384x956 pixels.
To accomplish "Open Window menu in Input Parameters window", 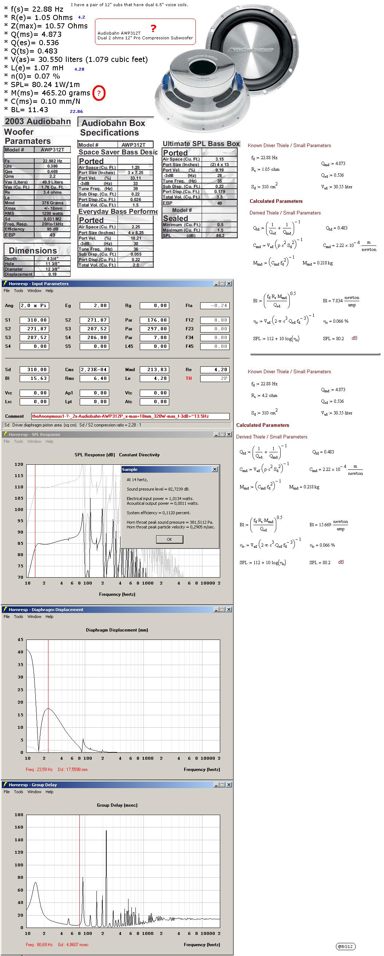I will 34,291.
